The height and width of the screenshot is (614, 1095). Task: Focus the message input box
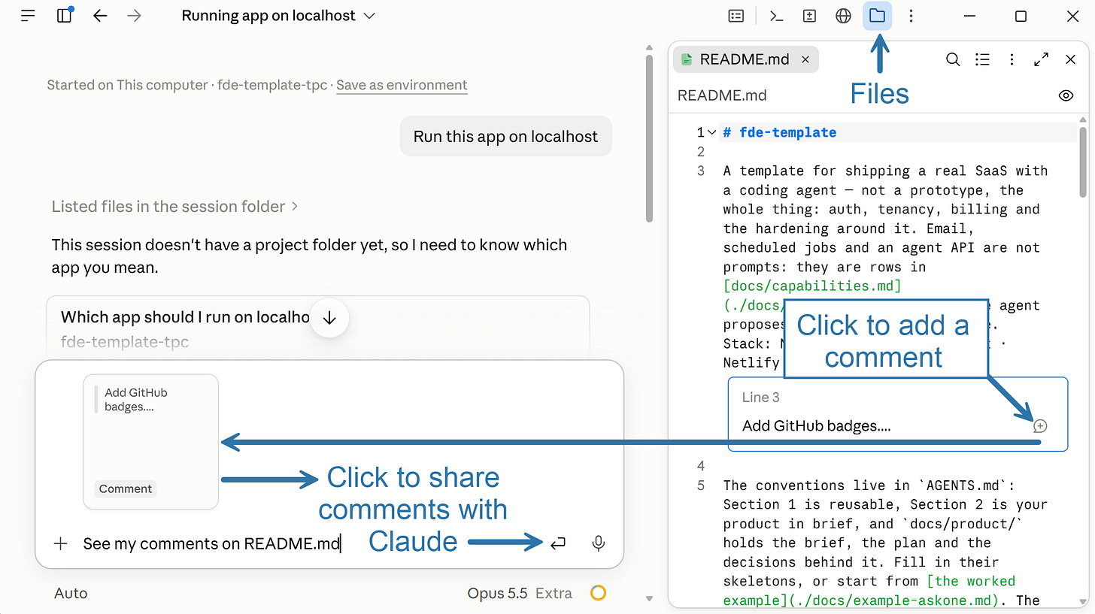click(212, 543)
